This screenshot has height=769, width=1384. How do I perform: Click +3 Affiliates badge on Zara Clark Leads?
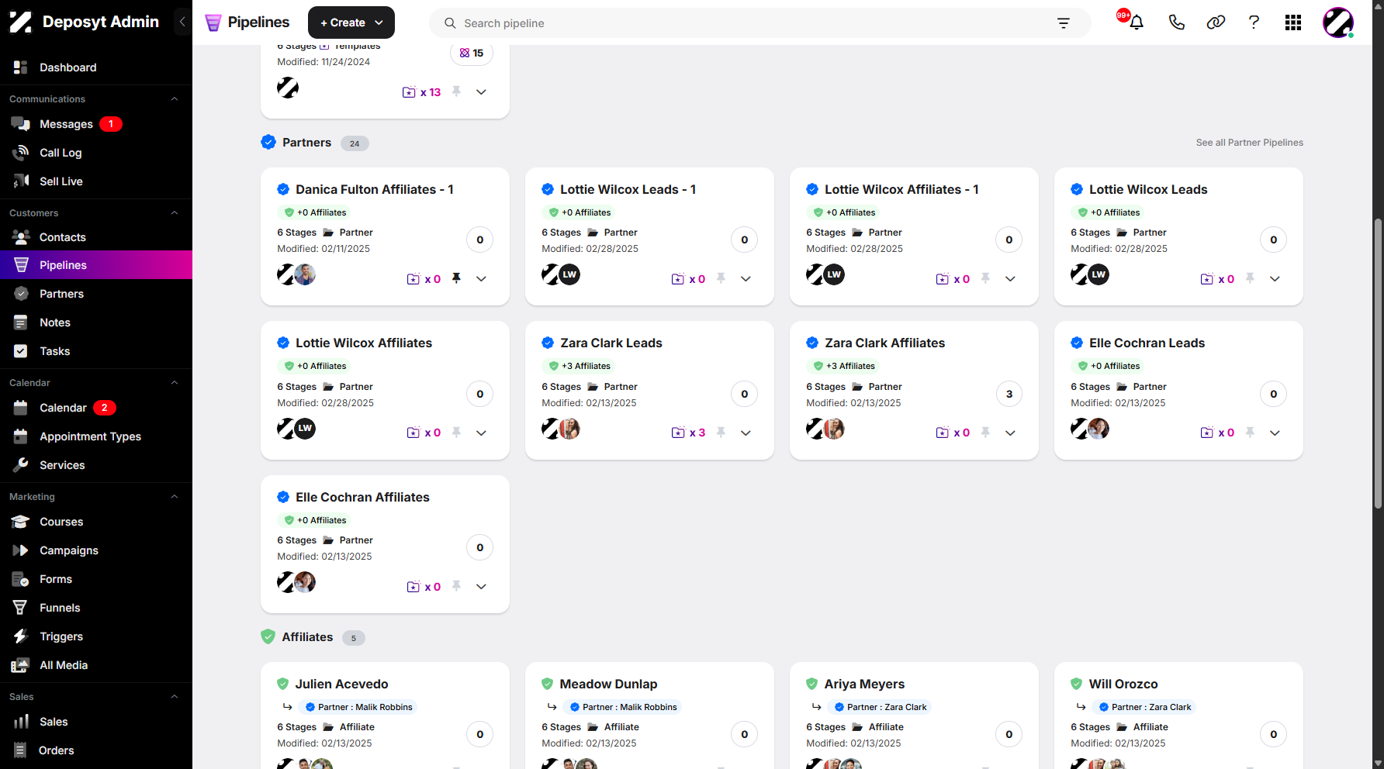pyautogui.click(x=579, y=366)
